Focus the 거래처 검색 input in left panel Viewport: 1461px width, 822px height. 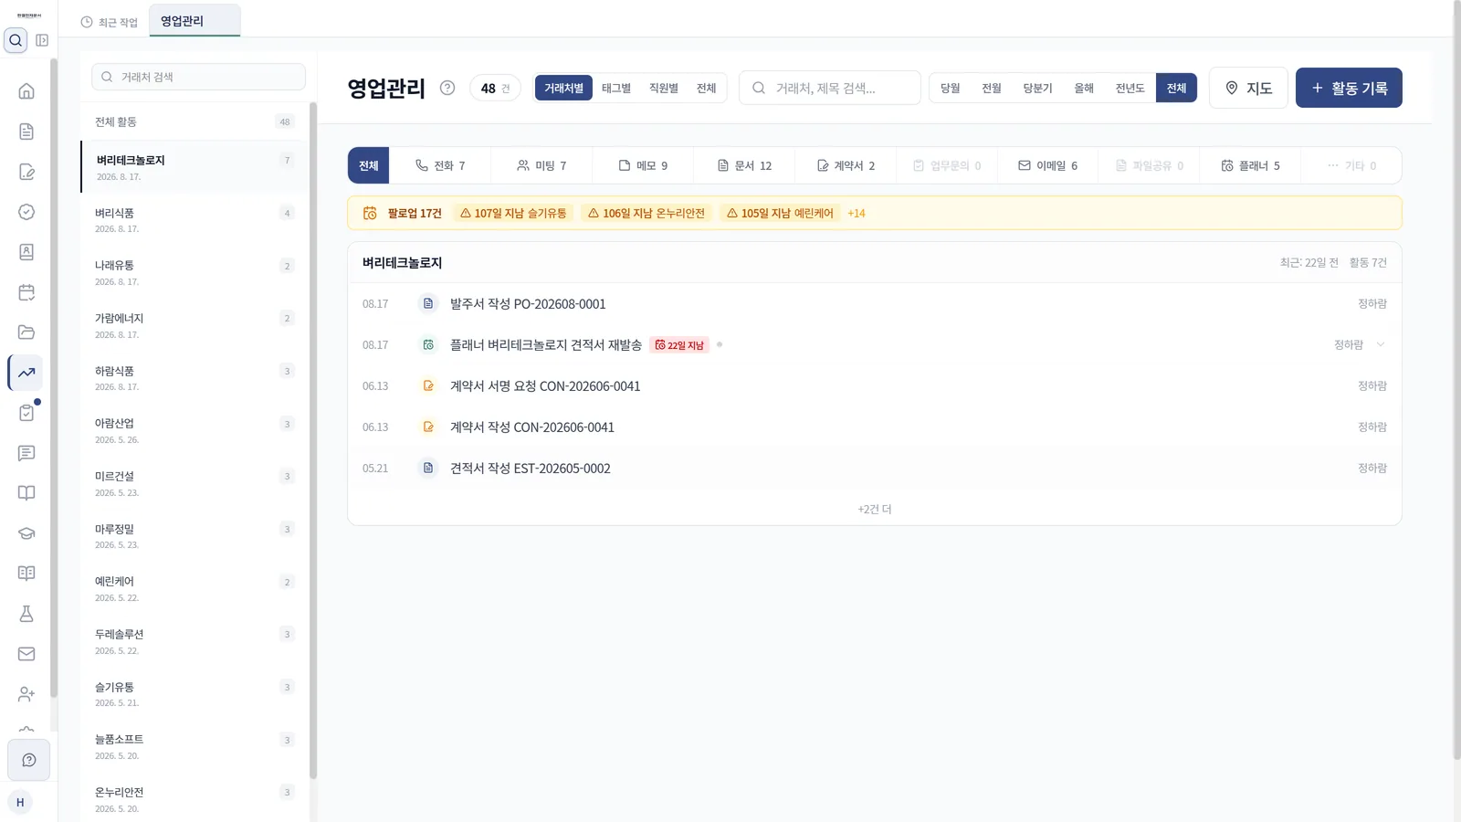tap(198, 77)
